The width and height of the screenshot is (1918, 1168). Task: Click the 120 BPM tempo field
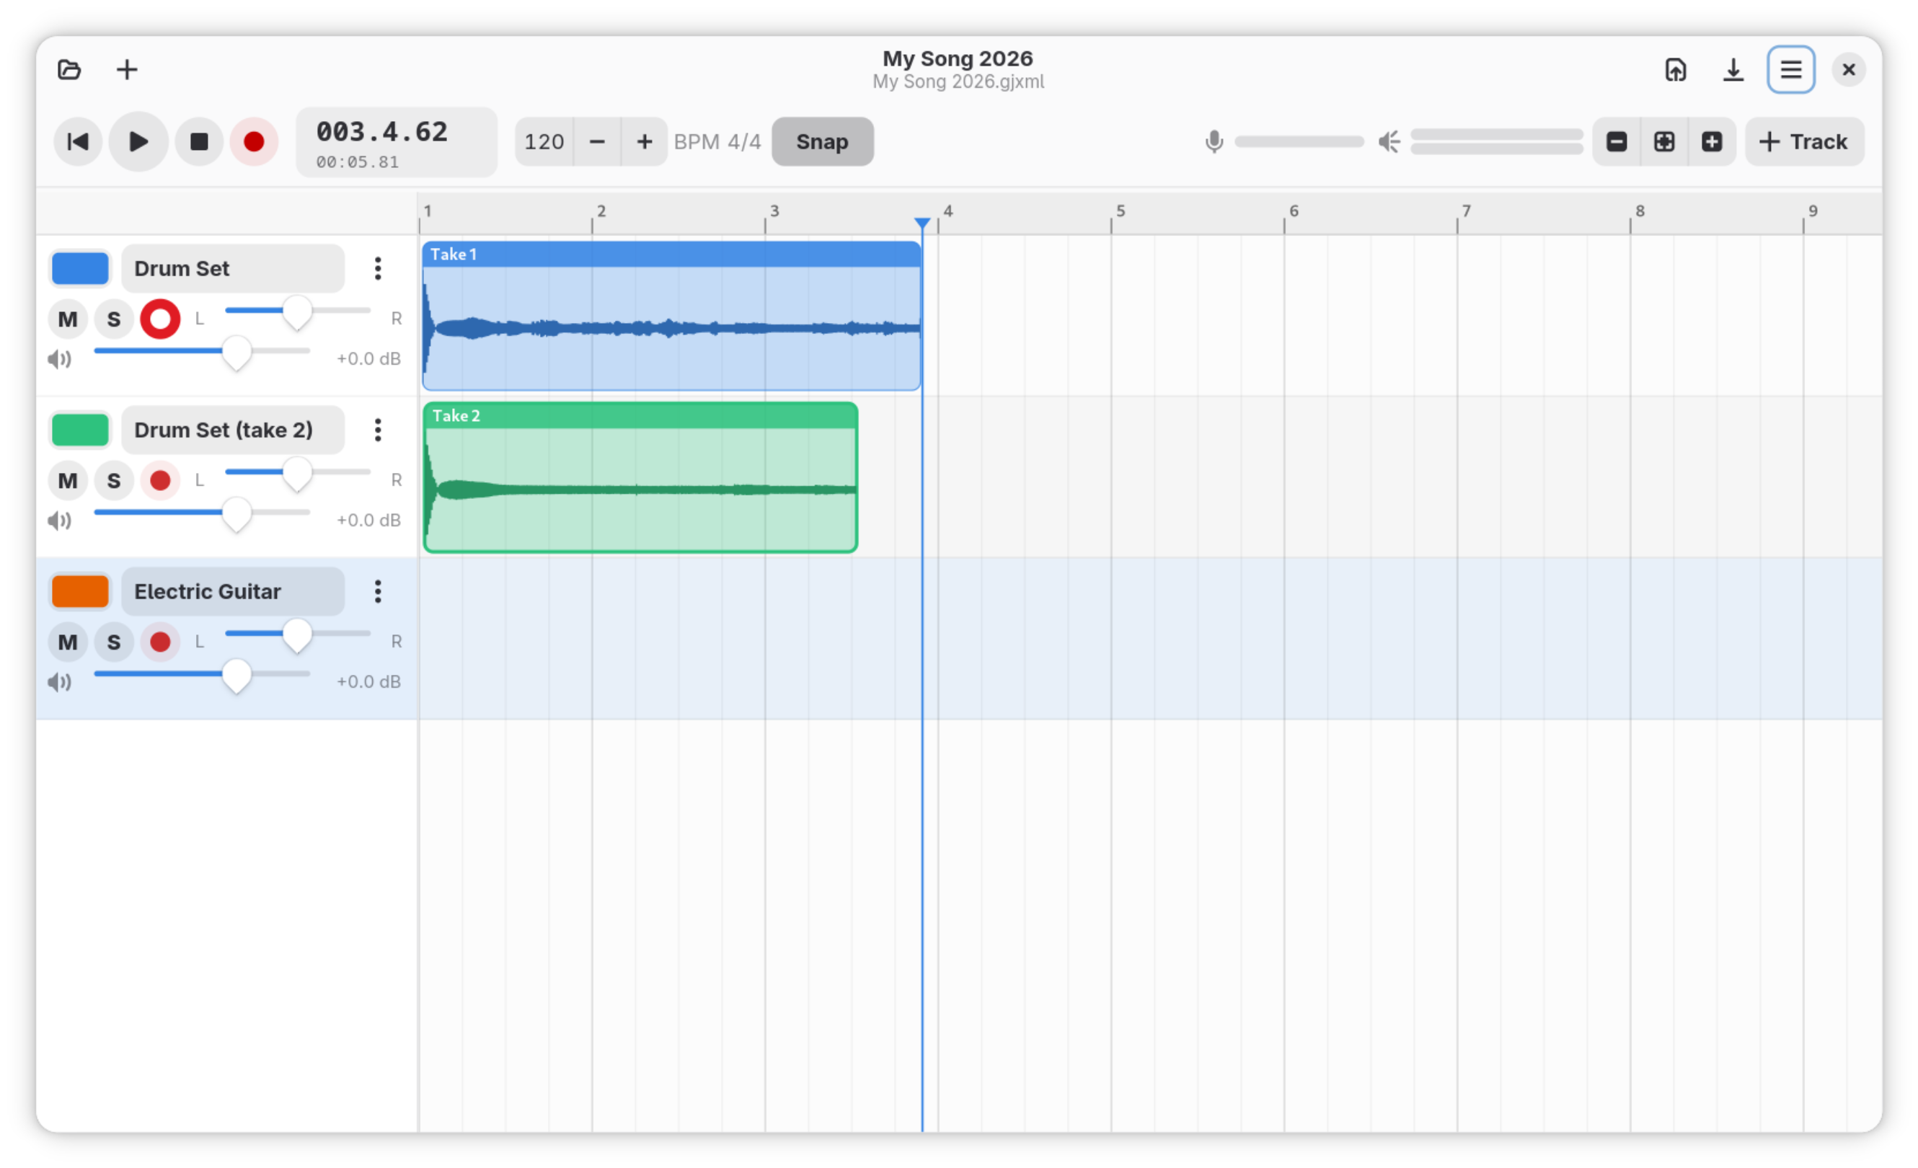coord(544,141)
